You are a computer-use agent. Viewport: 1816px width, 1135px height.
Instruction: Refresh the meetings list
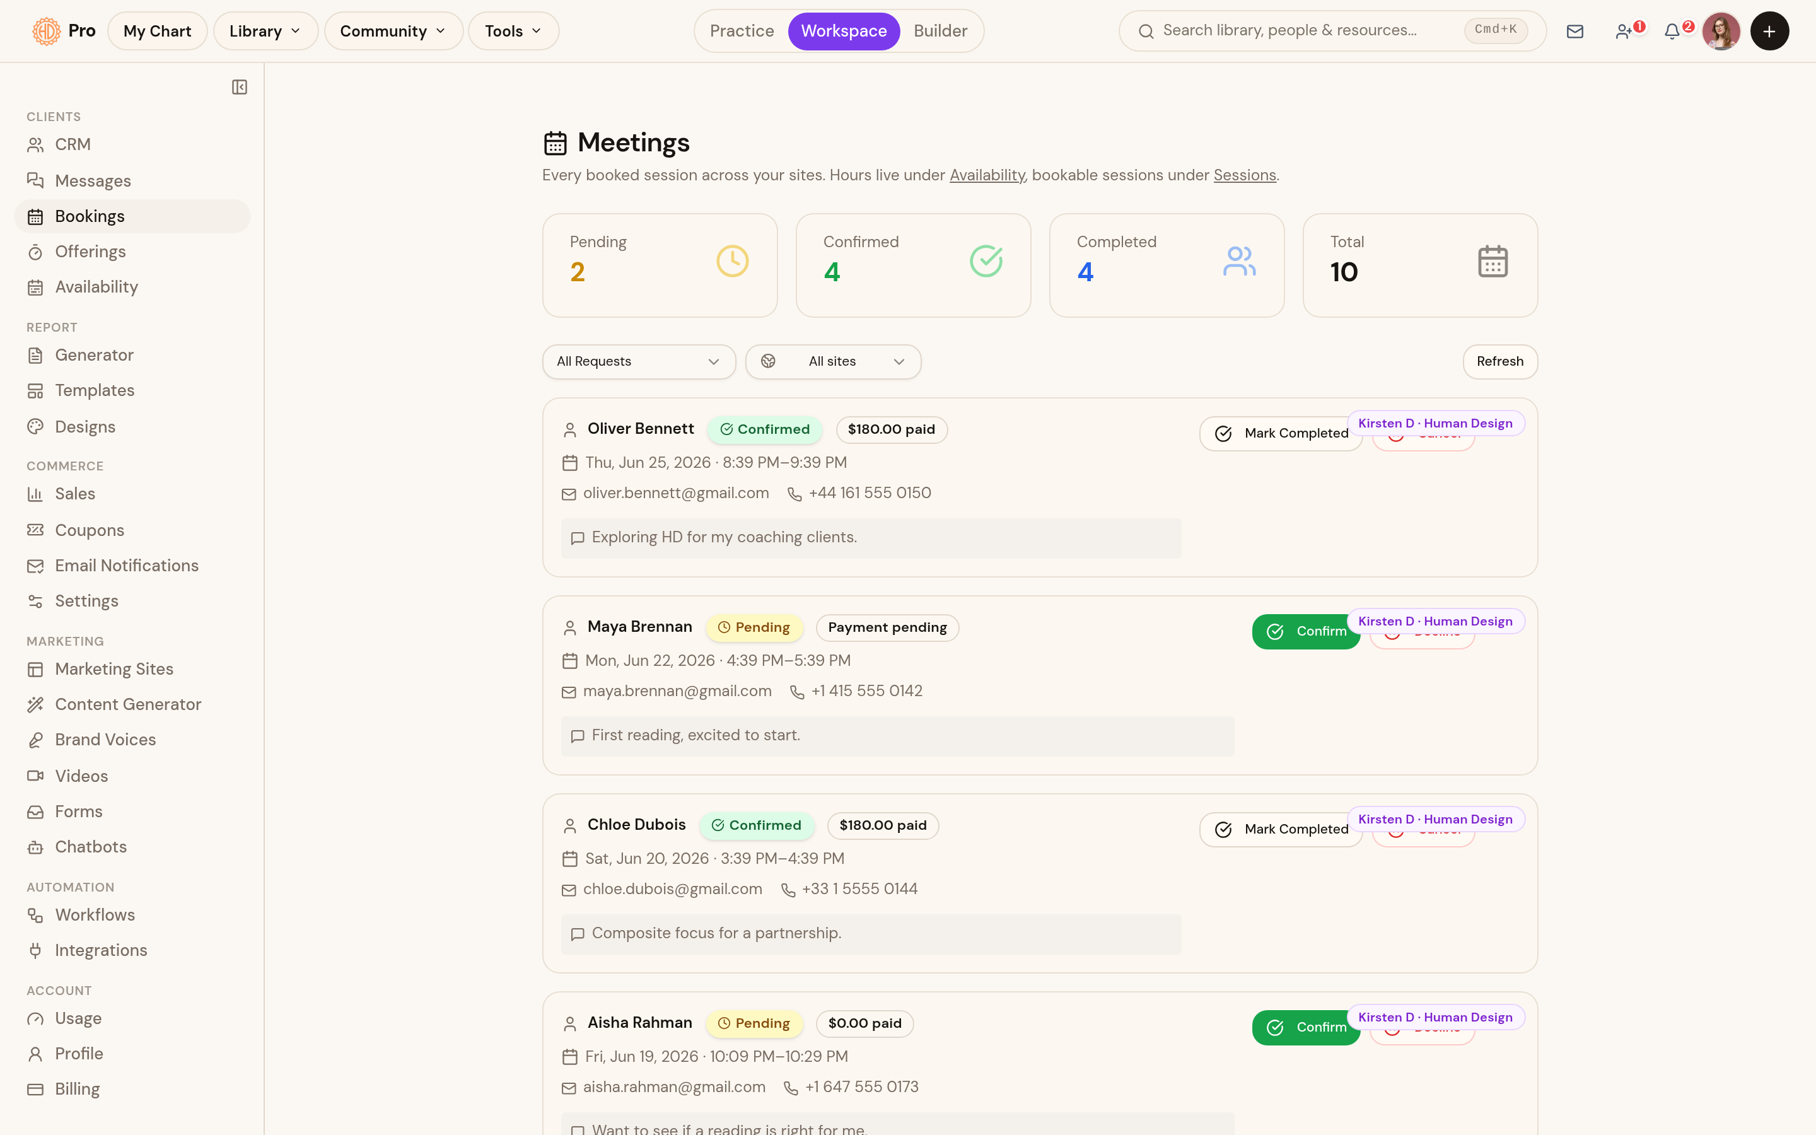1499,361
